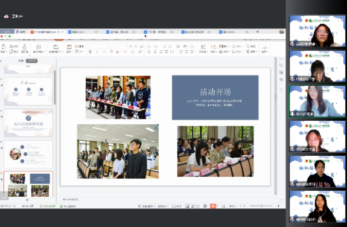This screenshot has height=227, width=347.
Task: Click the notes placeholder below the slide
Action: [x=71, y=200]
